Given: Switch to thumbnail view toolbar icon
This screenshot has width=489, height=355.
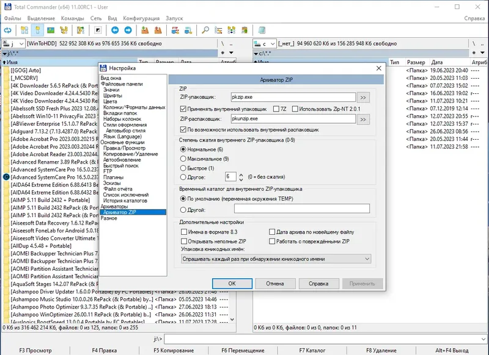Looking at the screenshot, I should pyautogui.click(x=51, y=30).
